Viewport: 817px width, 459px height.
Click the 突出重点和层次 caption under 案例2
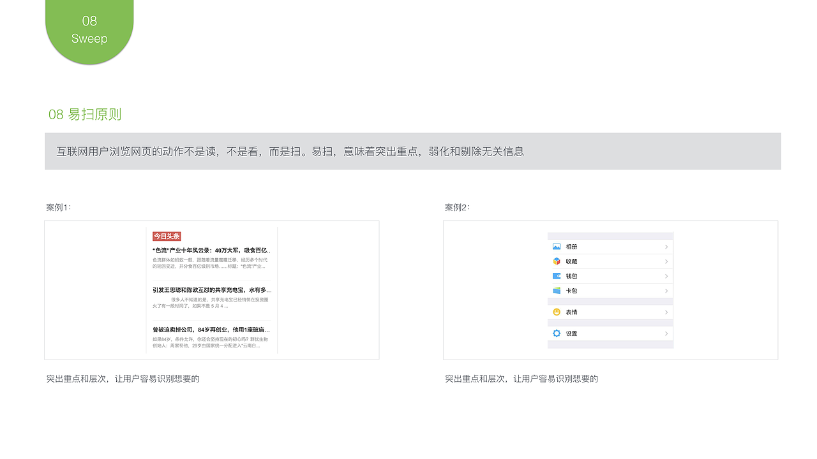coord(521,379)
